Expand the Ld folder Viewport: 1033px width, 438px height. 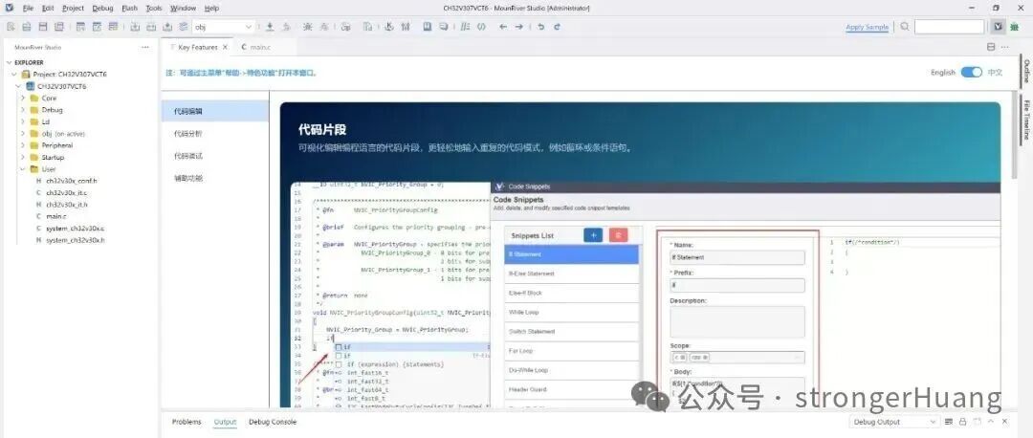pyautogui.click(x=22, y=121)
